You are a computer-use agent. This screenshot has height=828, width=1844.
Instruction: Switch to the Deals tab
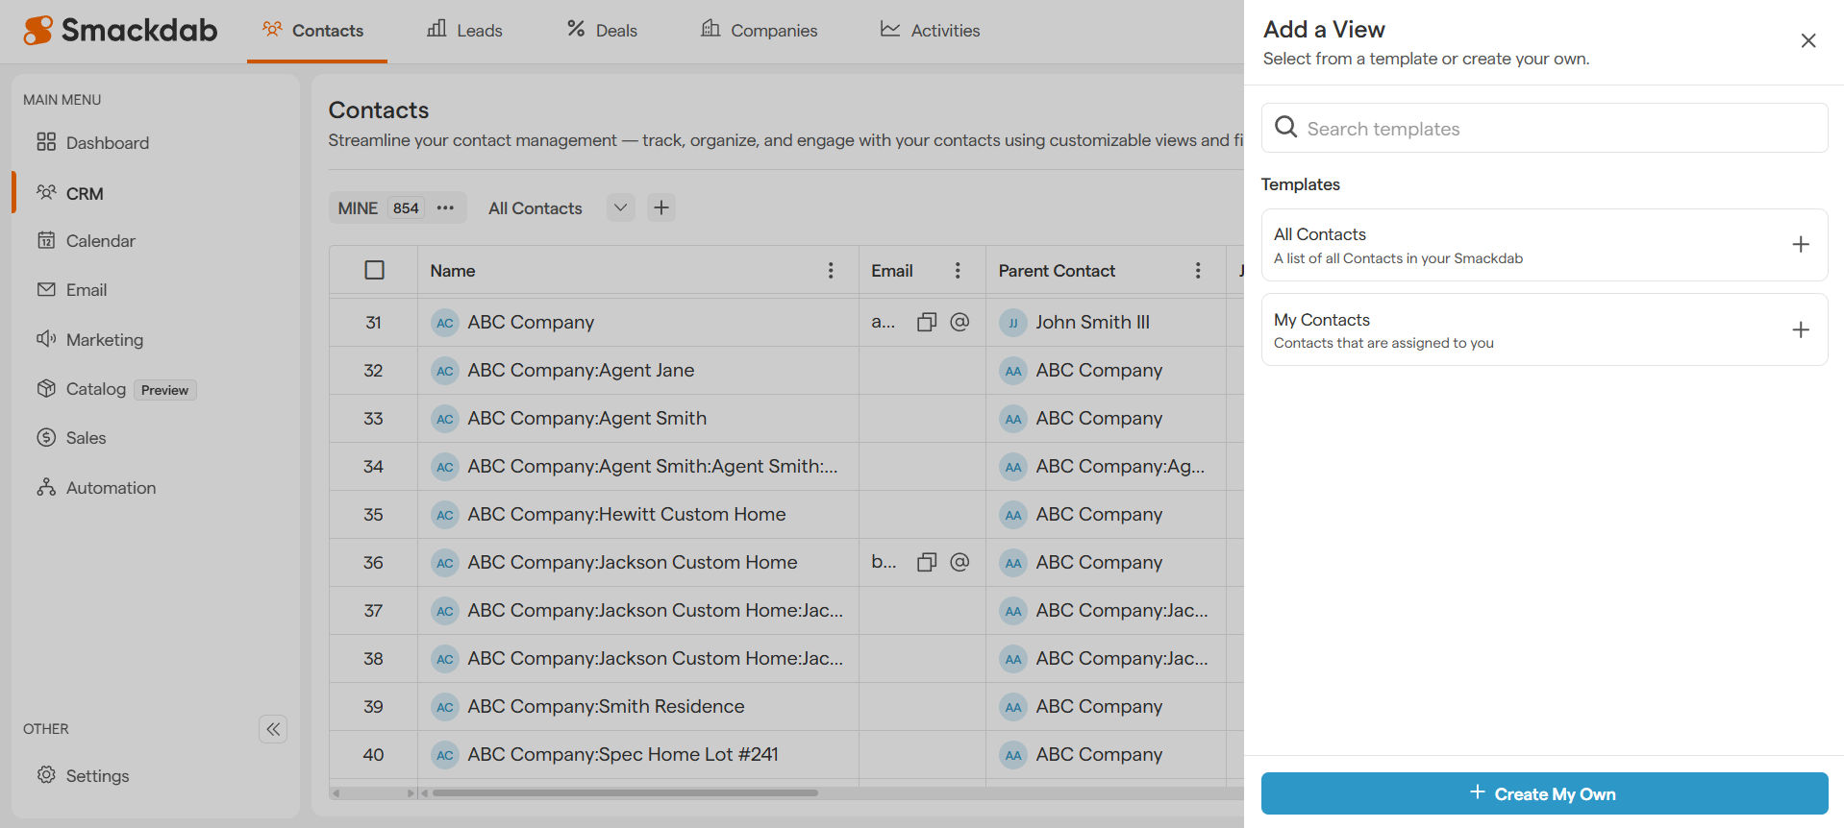coord(602,31)
